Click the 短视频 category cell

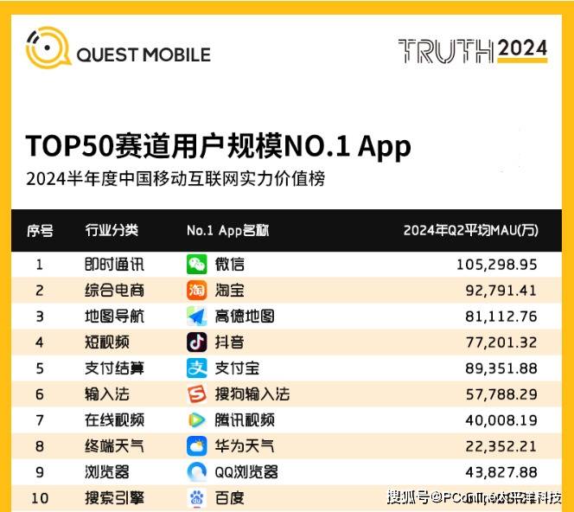(x=107, y=342)
